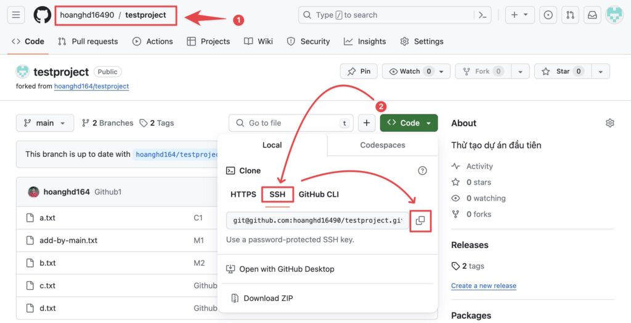The height and width of the screenshot is (323, 631).
Task: Open the a.txt file
Action: click(x=47, y=218)
